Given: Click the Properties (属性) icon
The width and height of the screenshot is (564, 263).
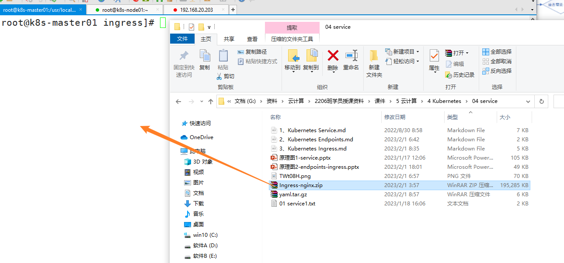Looking at the screenshot, I should (434, 56).
